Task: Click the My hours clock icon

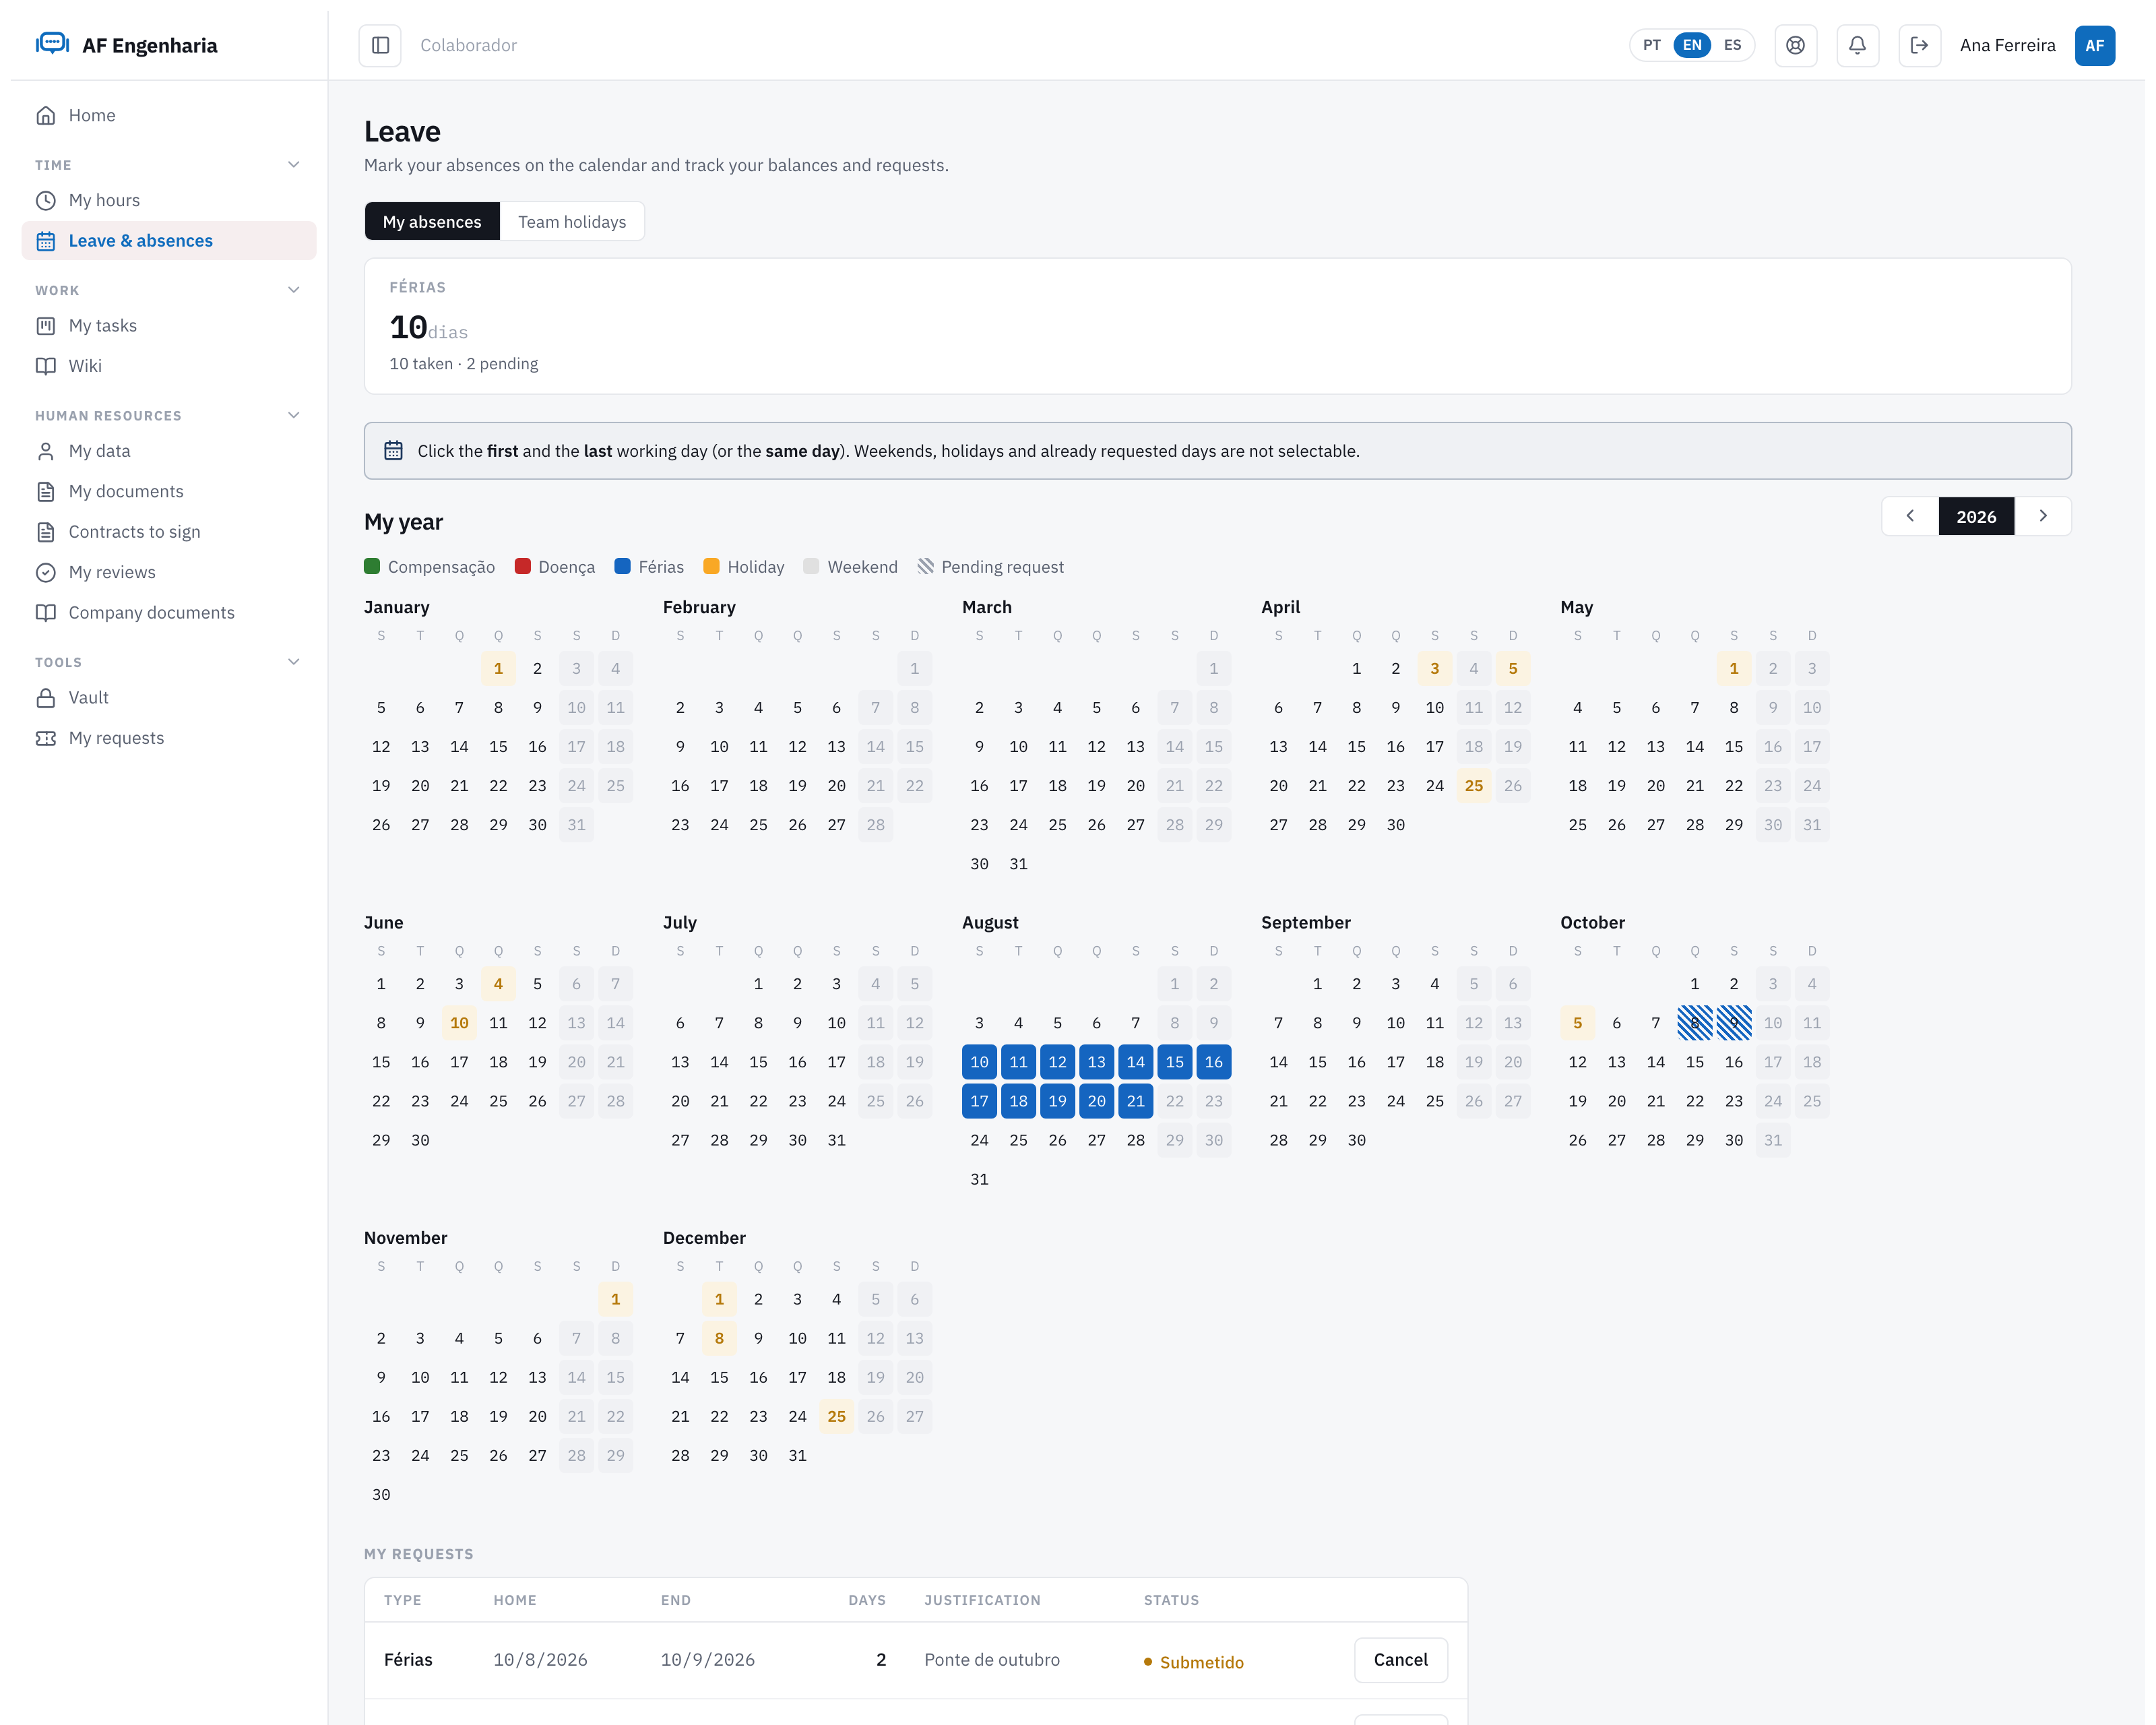Action: [46, 200]
